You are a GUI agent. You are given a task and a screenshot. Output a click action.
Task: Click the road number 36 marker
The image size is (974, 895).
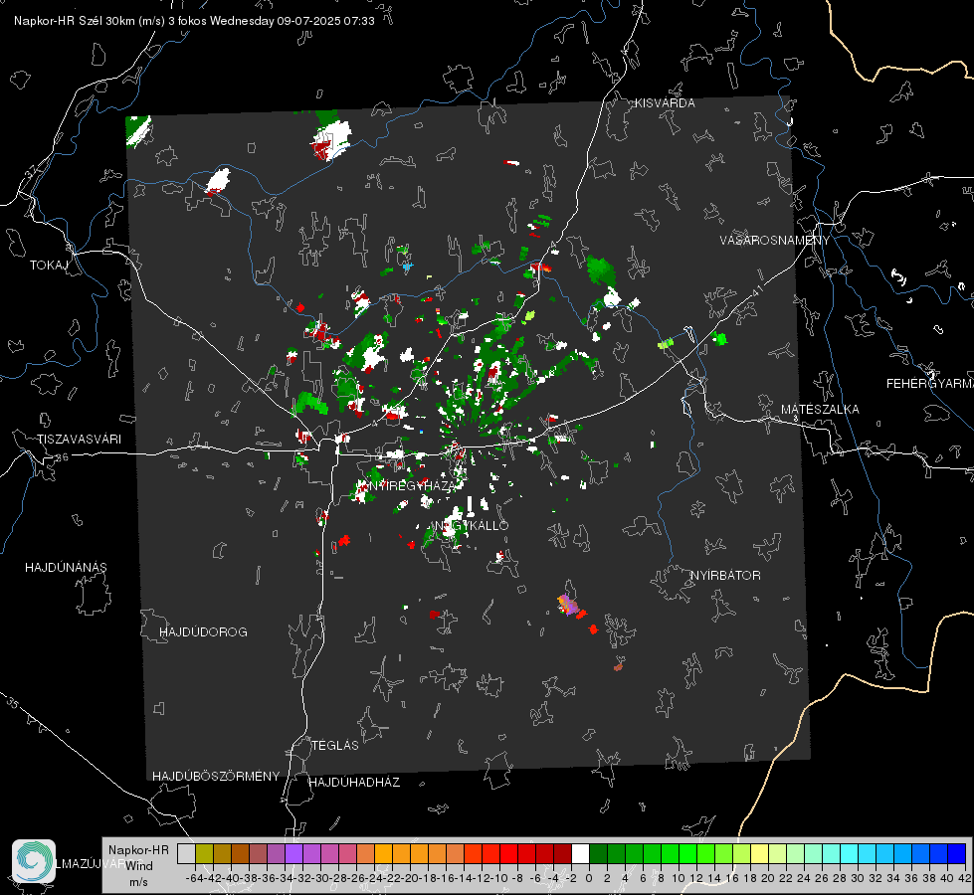62,457
